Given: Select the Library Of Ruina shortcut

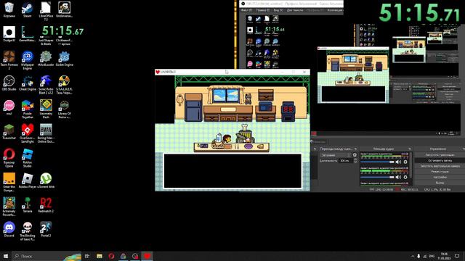Looking at the screenshot, I should point(64,109).
